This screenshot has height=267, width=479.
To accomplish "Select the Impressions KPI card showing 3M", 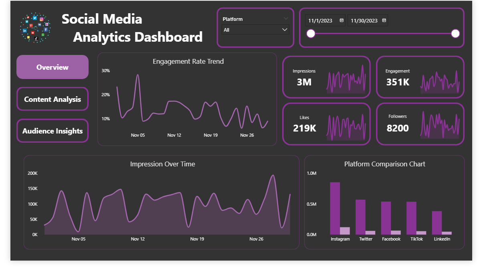I will point(326,77).
